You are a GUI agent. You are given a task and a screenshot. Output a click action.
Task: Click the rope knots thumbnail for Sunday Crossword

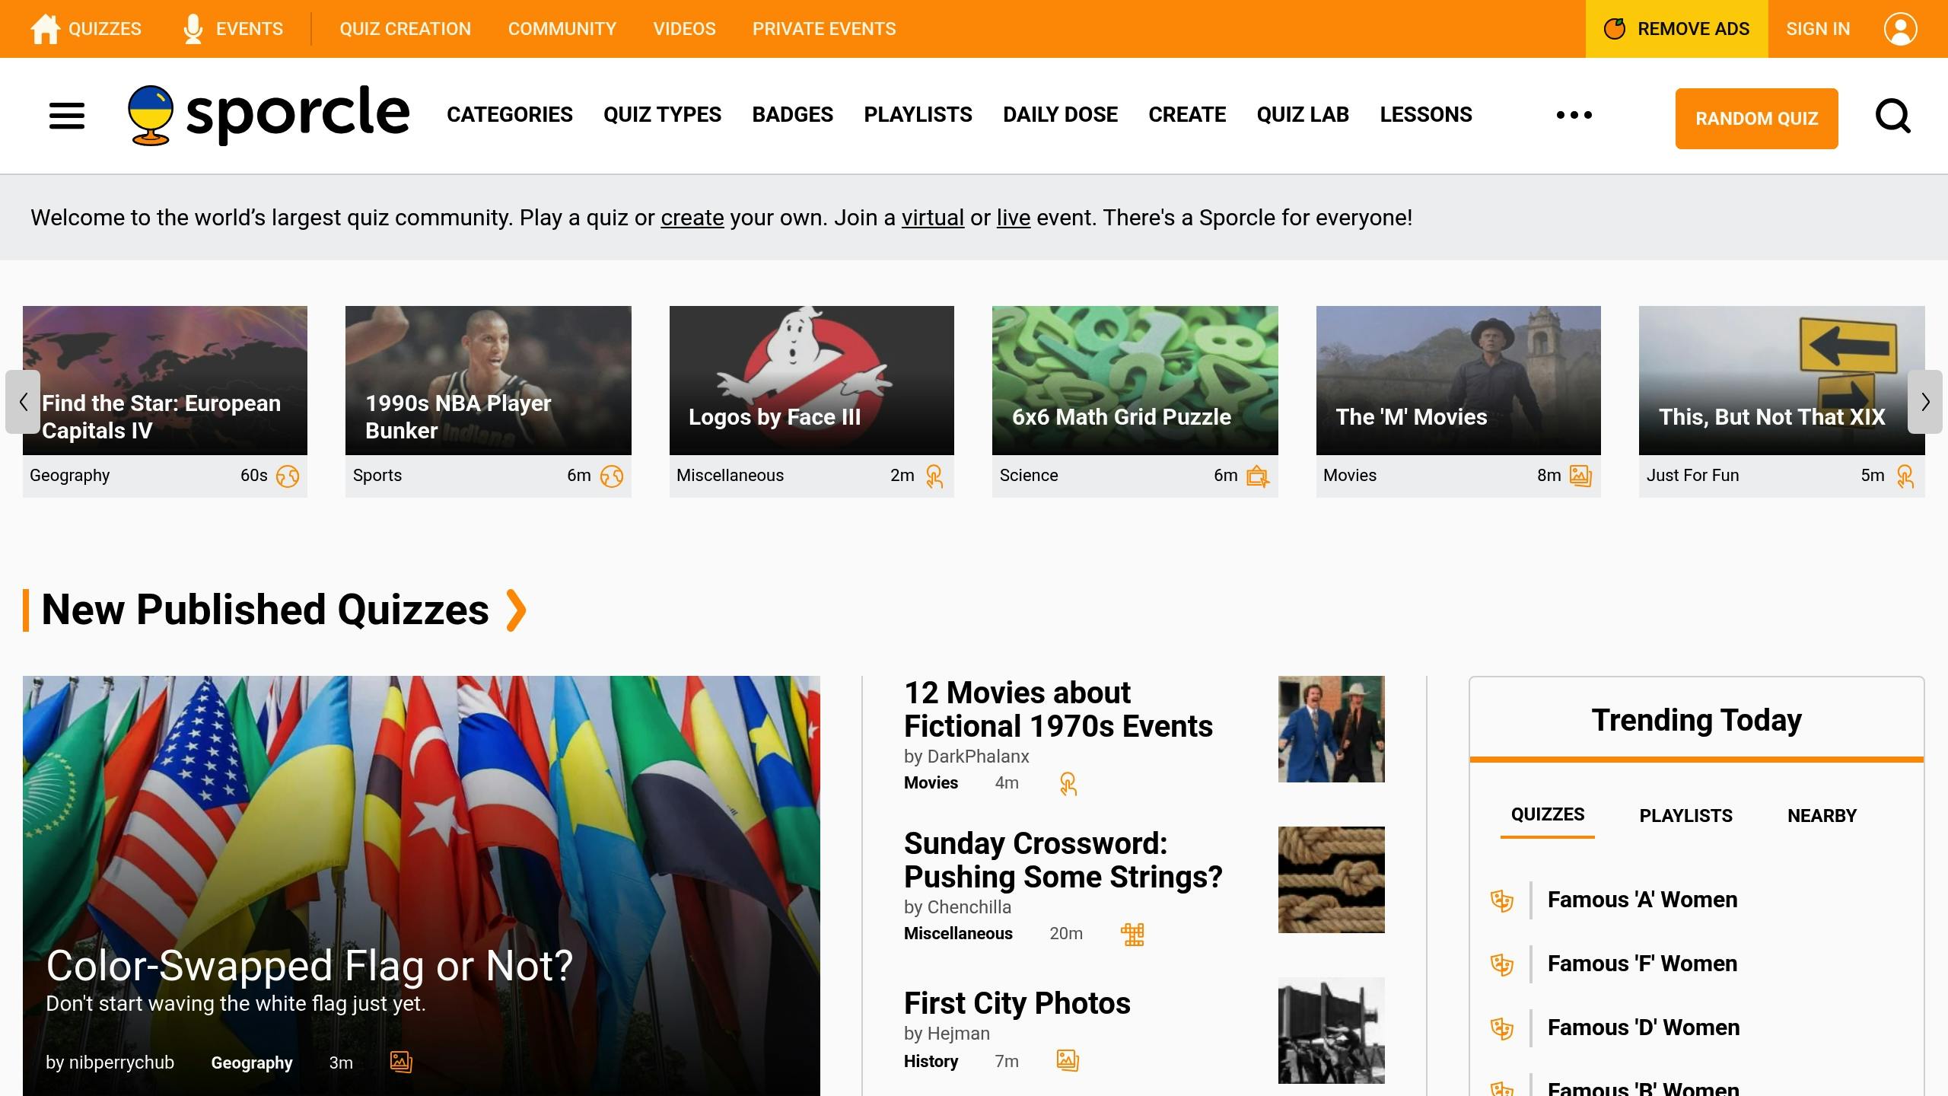pyautogui.click(x=1332, y=880)
